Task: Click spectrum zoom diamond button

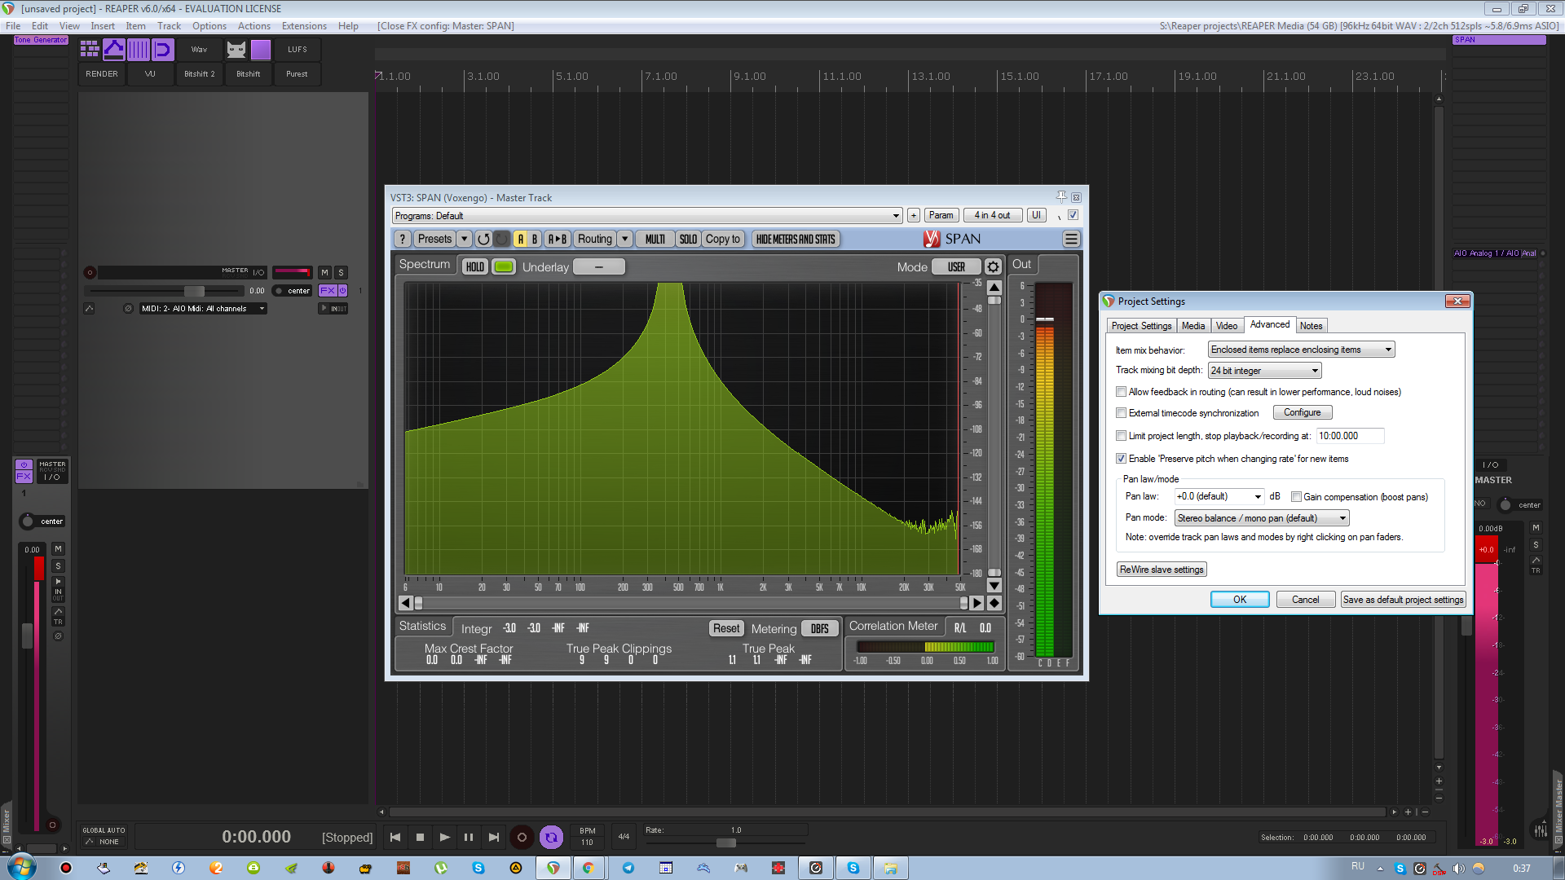Action: pos(994,603)
